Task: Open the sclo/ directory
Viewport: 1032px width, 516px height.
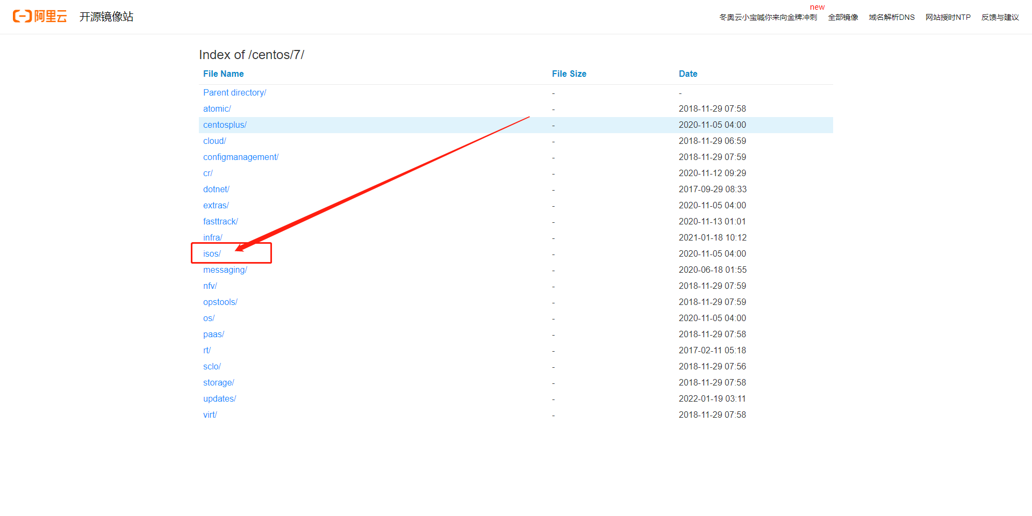Action: tap(212, 366)
